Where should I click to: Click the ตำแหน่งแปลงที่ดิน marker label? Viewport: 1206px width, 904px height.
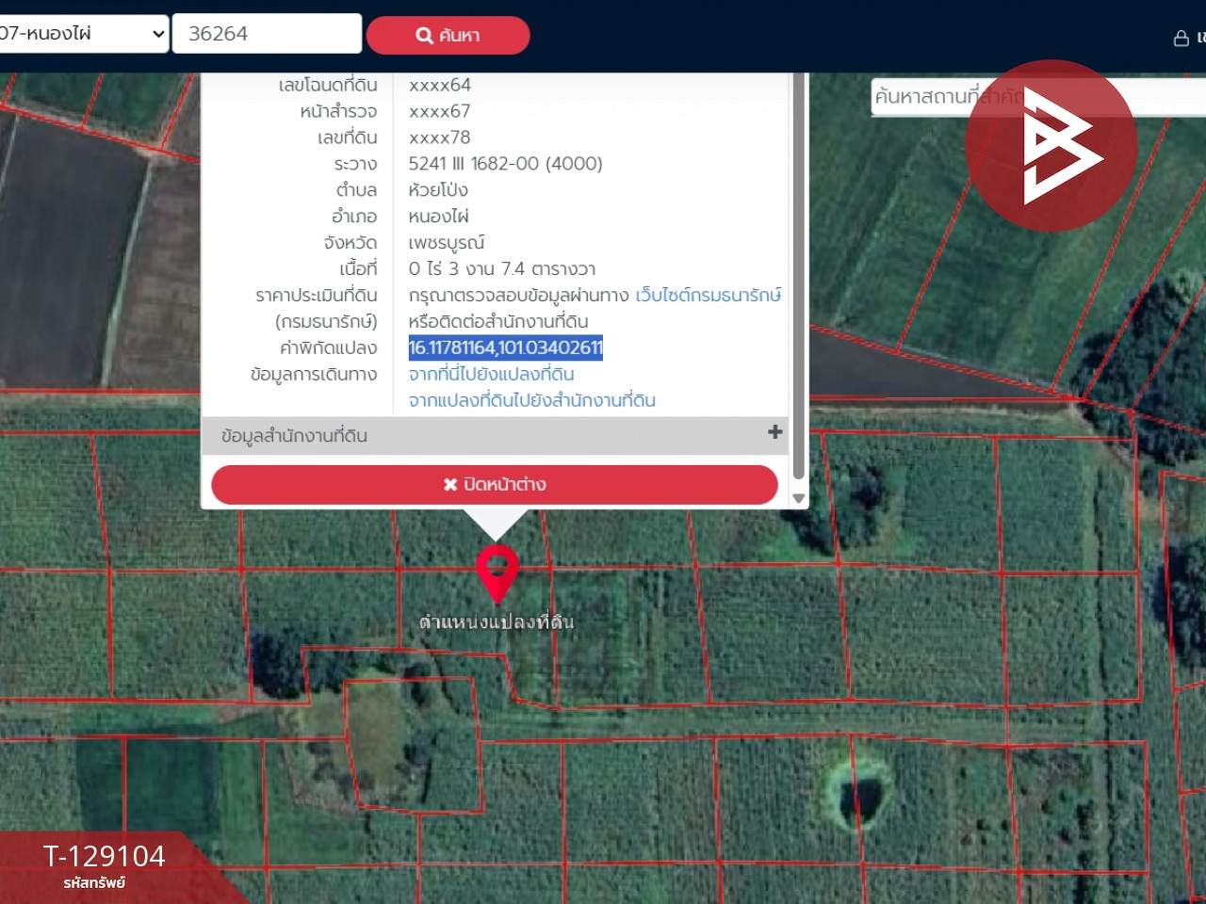(497, 621)
